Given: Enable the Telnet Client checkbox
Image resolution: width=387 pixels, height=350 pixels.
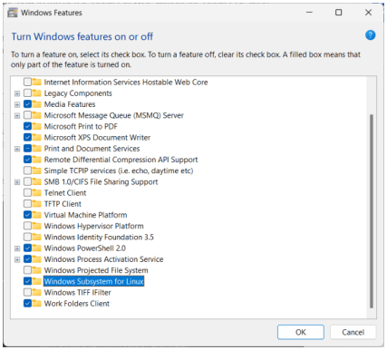Looking at the screenshot, I should click(27, 193).
